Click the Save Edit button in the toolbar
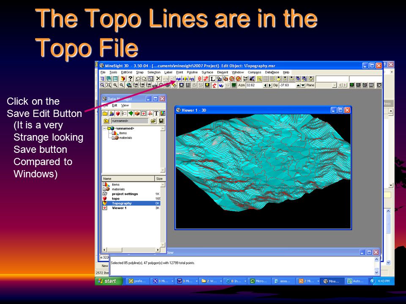The width and height of the screenshot is (406, 304). coord(178,79)
